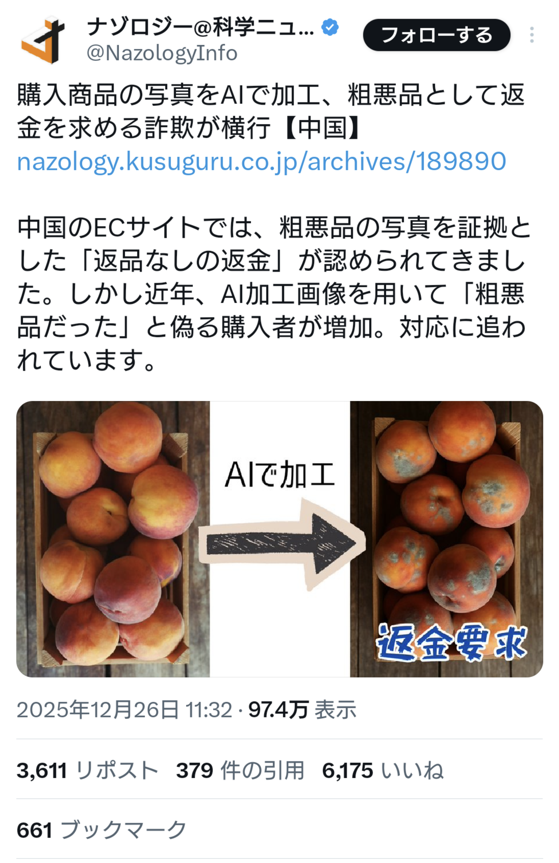Click the AIで加工 caption in image
The width and height of the screenshot is (559, 863).
tap(279, 474)
